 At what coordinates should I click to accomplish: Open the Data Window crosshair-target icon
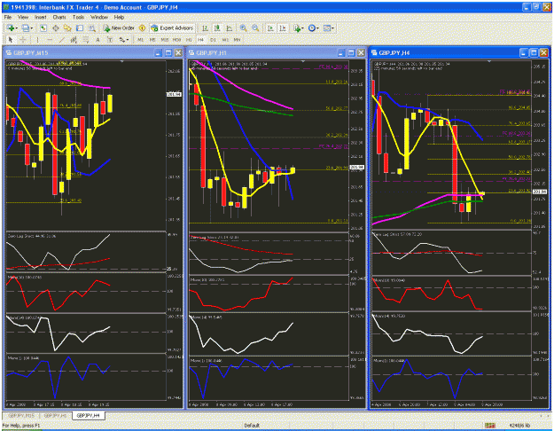(56, 27)
